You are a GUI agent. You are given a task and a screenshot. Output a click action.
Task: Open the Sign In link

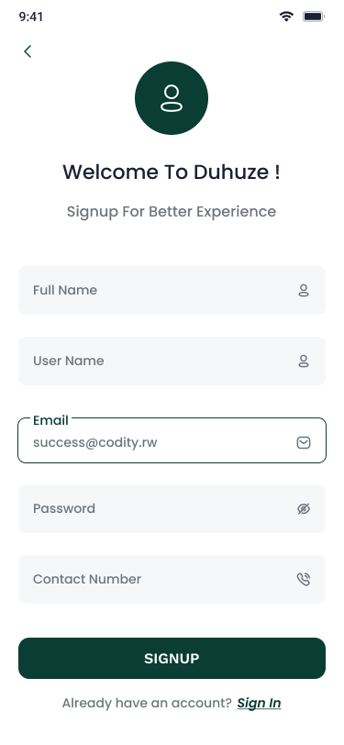pyautogui.click(x=259, y=703)
